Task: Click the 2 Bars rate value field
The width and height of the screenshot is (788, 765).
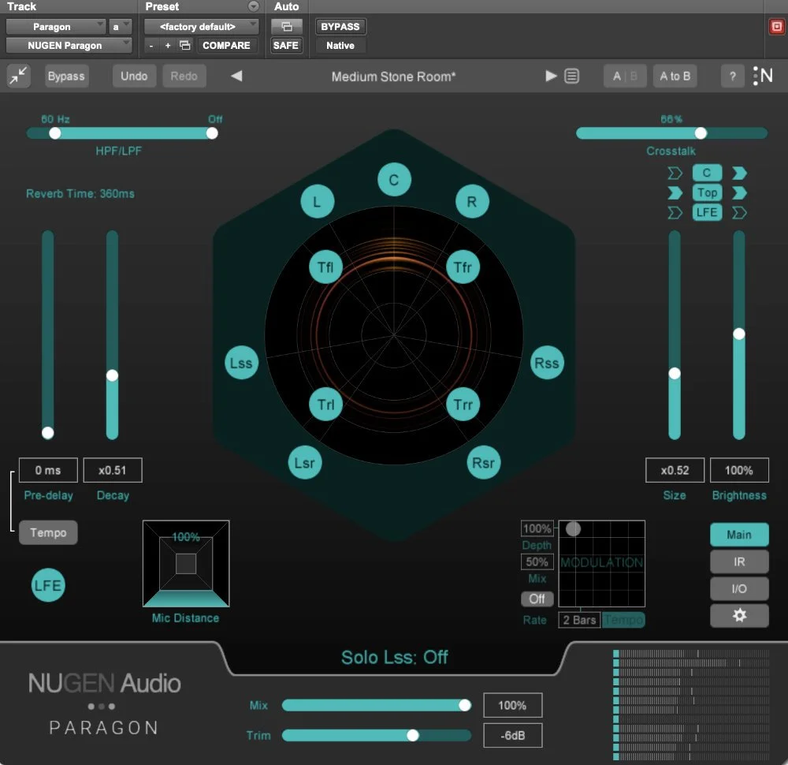Action: [578, 620]
